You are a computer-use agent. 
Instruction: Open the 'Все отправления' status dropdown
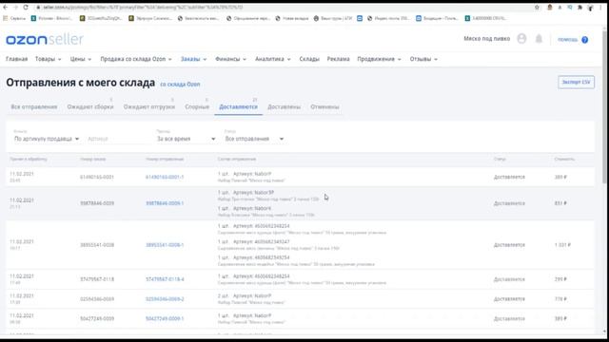point(254,139)
